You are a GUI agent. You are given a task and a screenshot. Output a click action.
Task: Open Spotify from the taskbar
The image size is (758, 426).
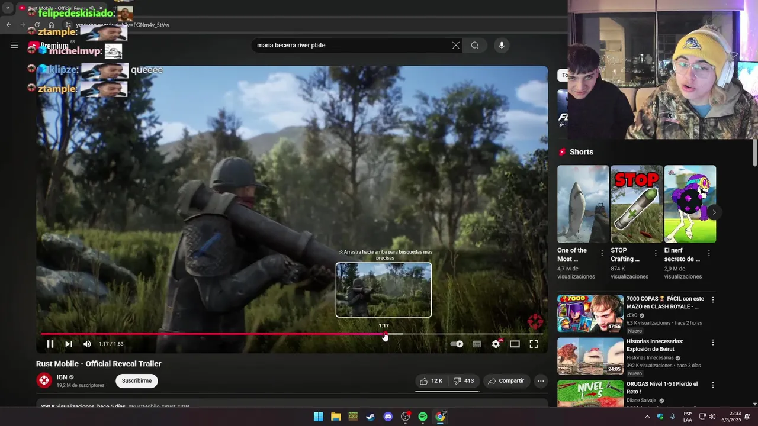point(423,417)
